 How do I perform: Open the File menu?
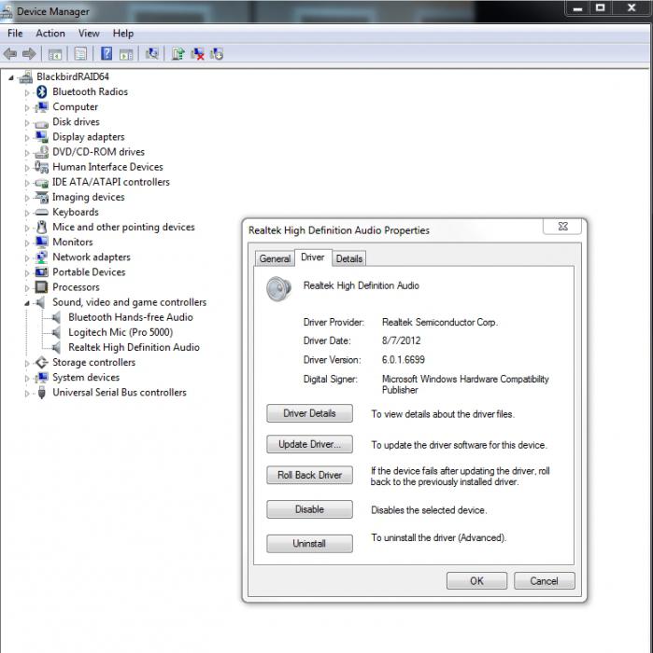[x=15, y=34]
